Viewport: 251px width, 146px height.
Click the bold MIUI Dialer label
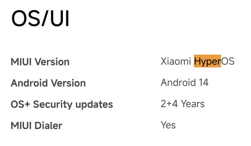point(36,126)
